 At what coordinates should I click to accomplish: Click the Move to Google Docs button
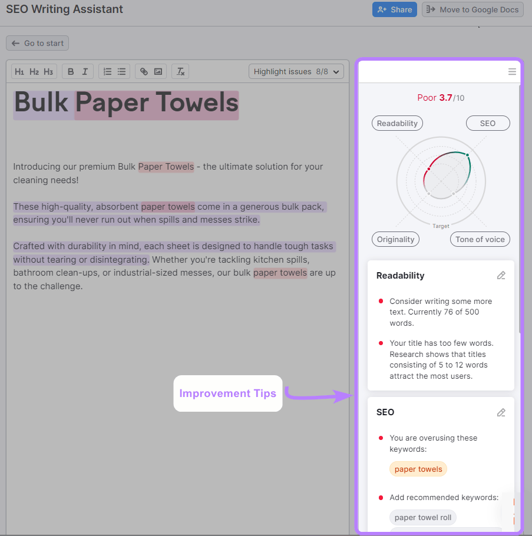[472, 9]
